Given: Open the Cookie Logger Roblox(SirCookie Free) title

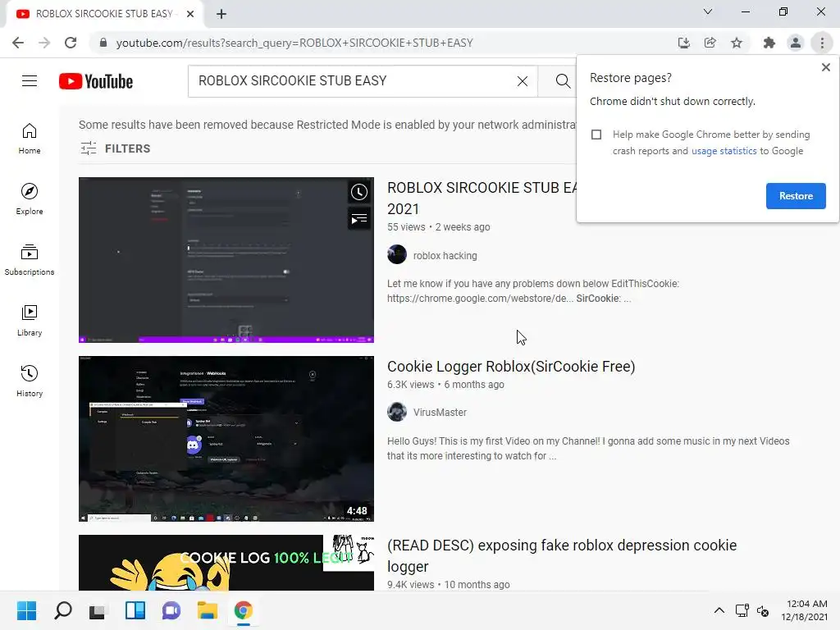Looking at the screenshot, I should click(511, 367).
